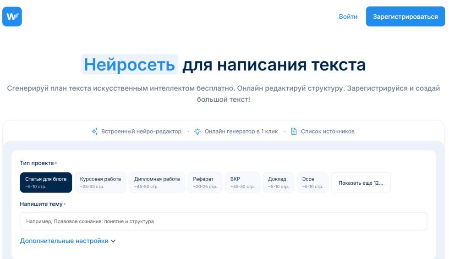Viewport: 449px width, 259px height.
Task: Click the Список источников text
Action: [328, 132]
